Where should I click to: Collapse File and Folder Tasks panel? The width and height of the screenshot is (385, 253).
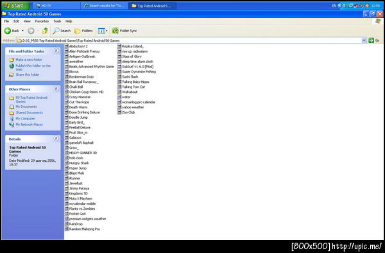click(56, 51)
